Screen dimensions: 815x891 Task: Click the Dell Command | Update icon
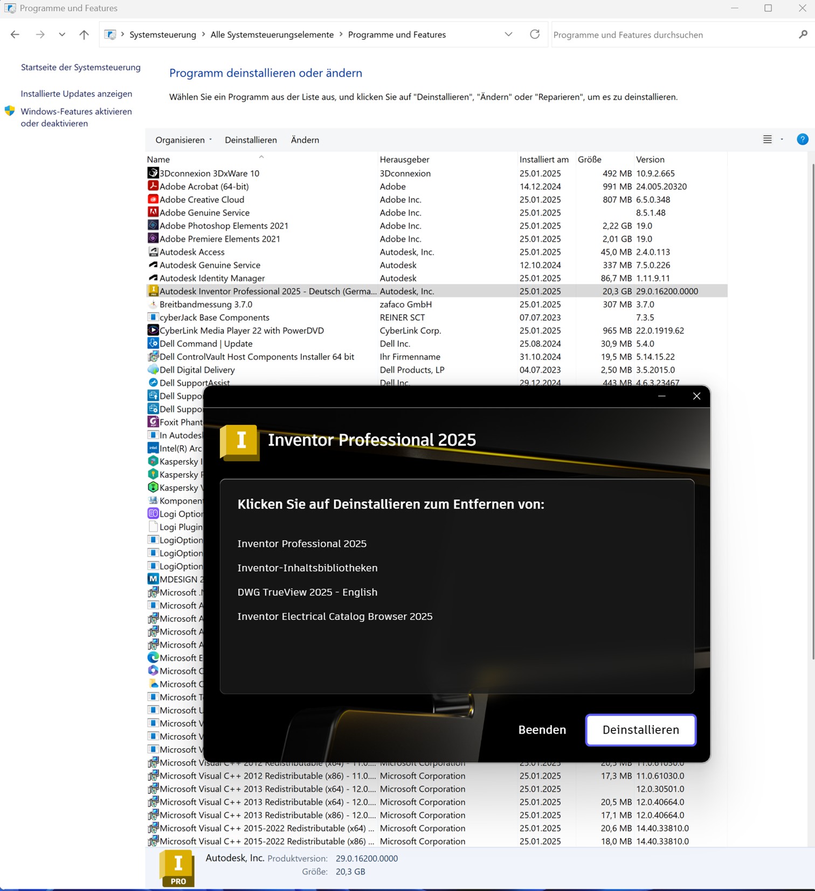click(x=153, y=343)
